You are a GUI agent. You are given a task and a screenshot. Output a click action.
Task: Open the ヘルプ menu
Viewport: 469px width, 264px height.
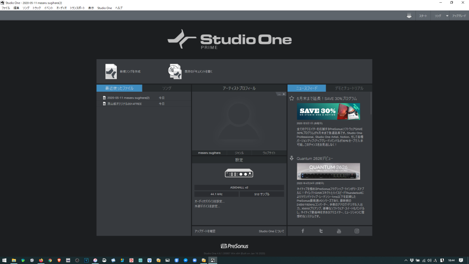click(x=119, y=8)
